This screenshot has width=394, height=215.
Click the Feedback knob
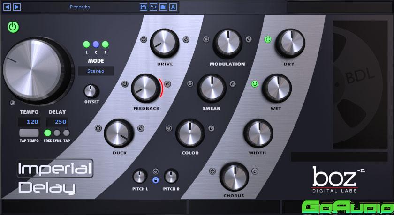click(x=146, y=88)
